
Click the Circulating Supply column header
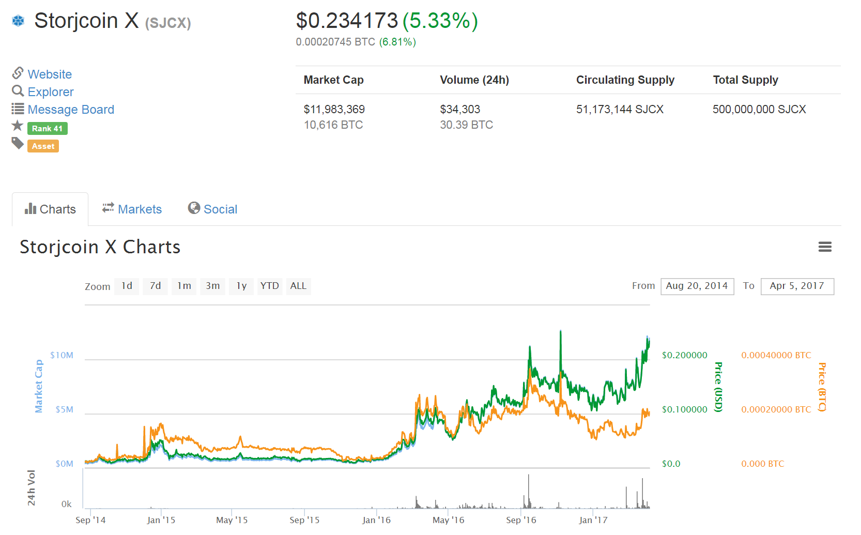[625, 80]
